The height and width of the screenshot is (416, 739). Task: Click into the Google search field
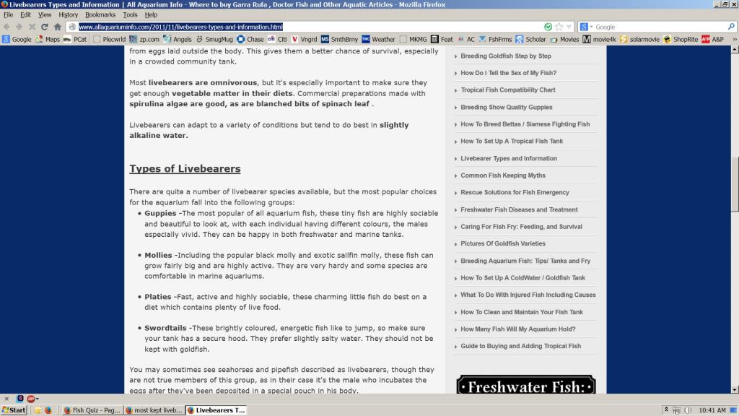point(657,27)
